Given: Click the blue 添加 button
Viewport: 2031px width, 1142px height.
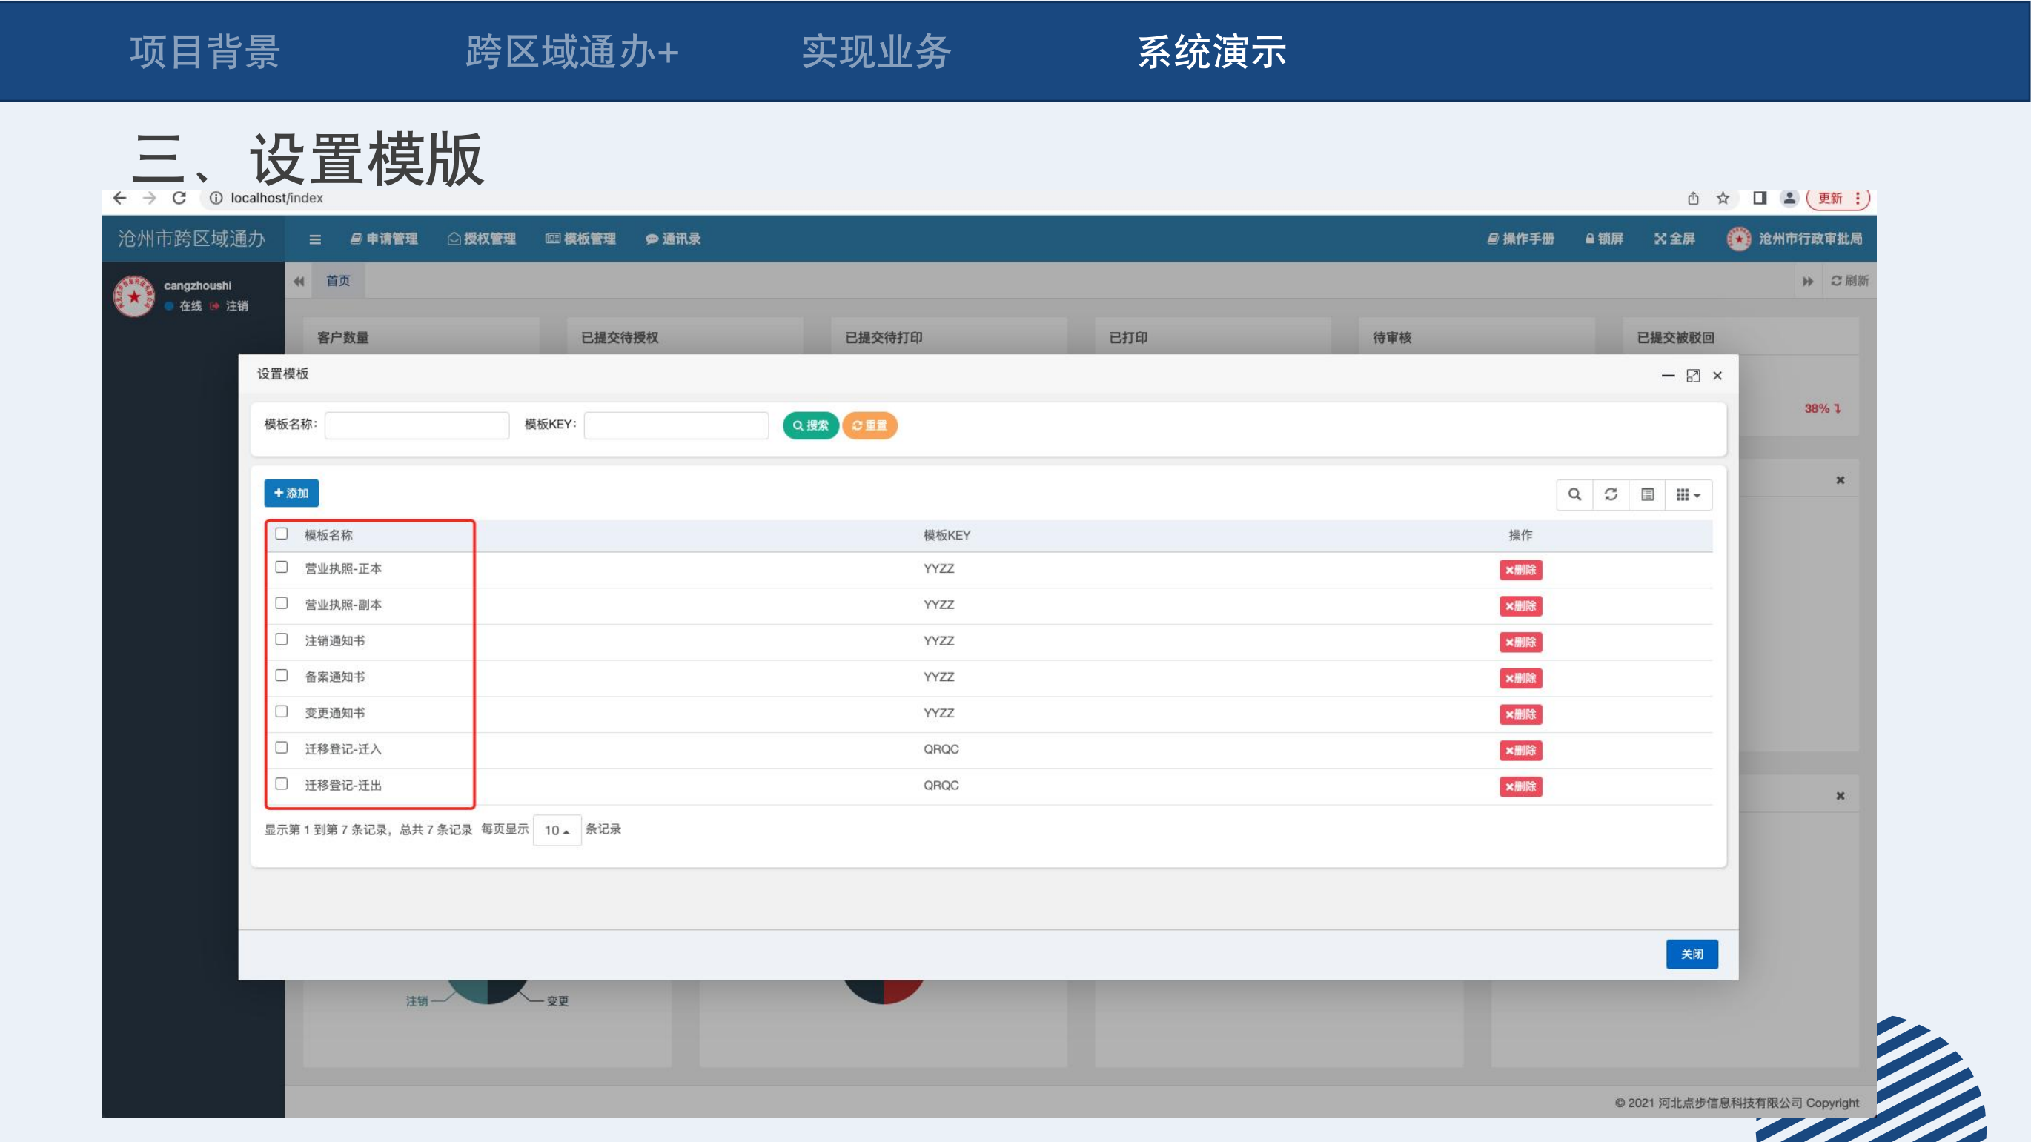Looking at the screenshot, I should pyautogui.click(x=291, y=494).
